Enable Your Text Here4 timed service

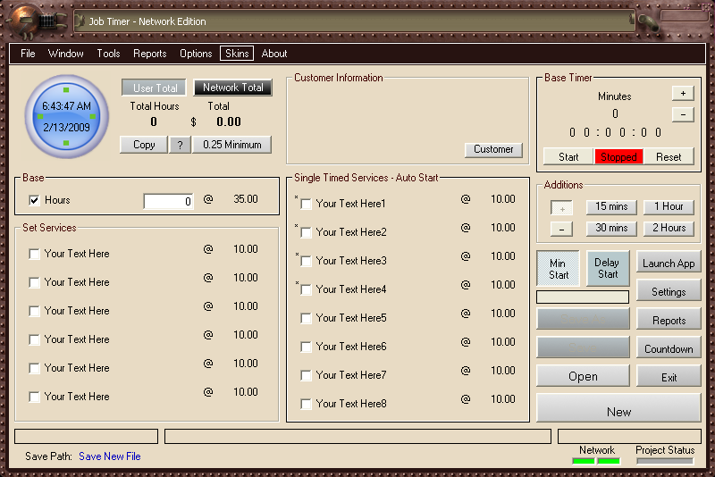(306, 289)
